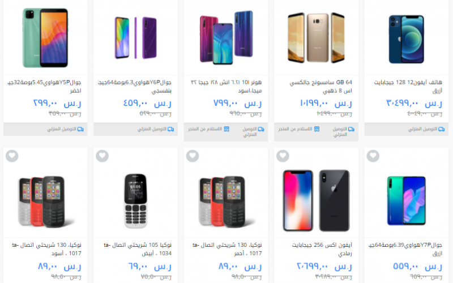Open the iPhone X 256 gray title link
The height and width of the screenshot is (283, 453).
click(322, 249)
